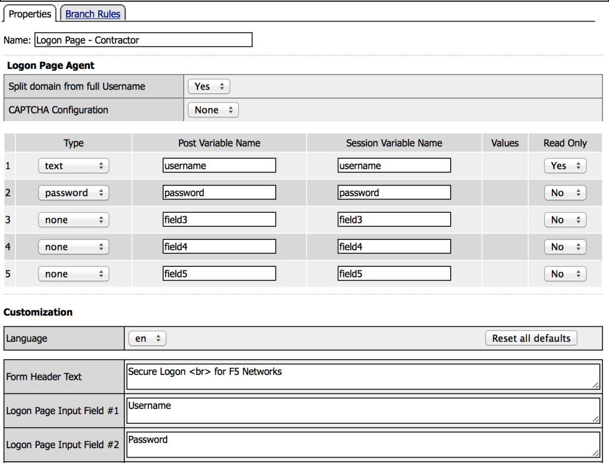Change the password Type dropdown in row 2

click(x=73, y=192)
